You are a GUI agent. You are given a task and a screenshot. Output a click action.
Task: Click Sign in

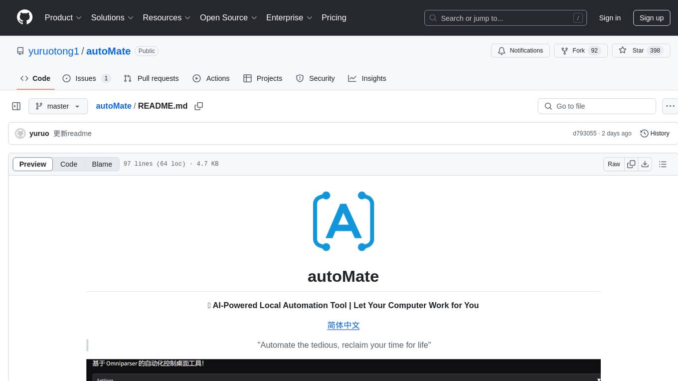pos(610,18)
